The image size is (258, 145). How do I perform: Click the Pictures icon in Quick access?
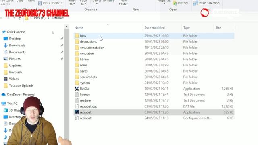(6, 59)
